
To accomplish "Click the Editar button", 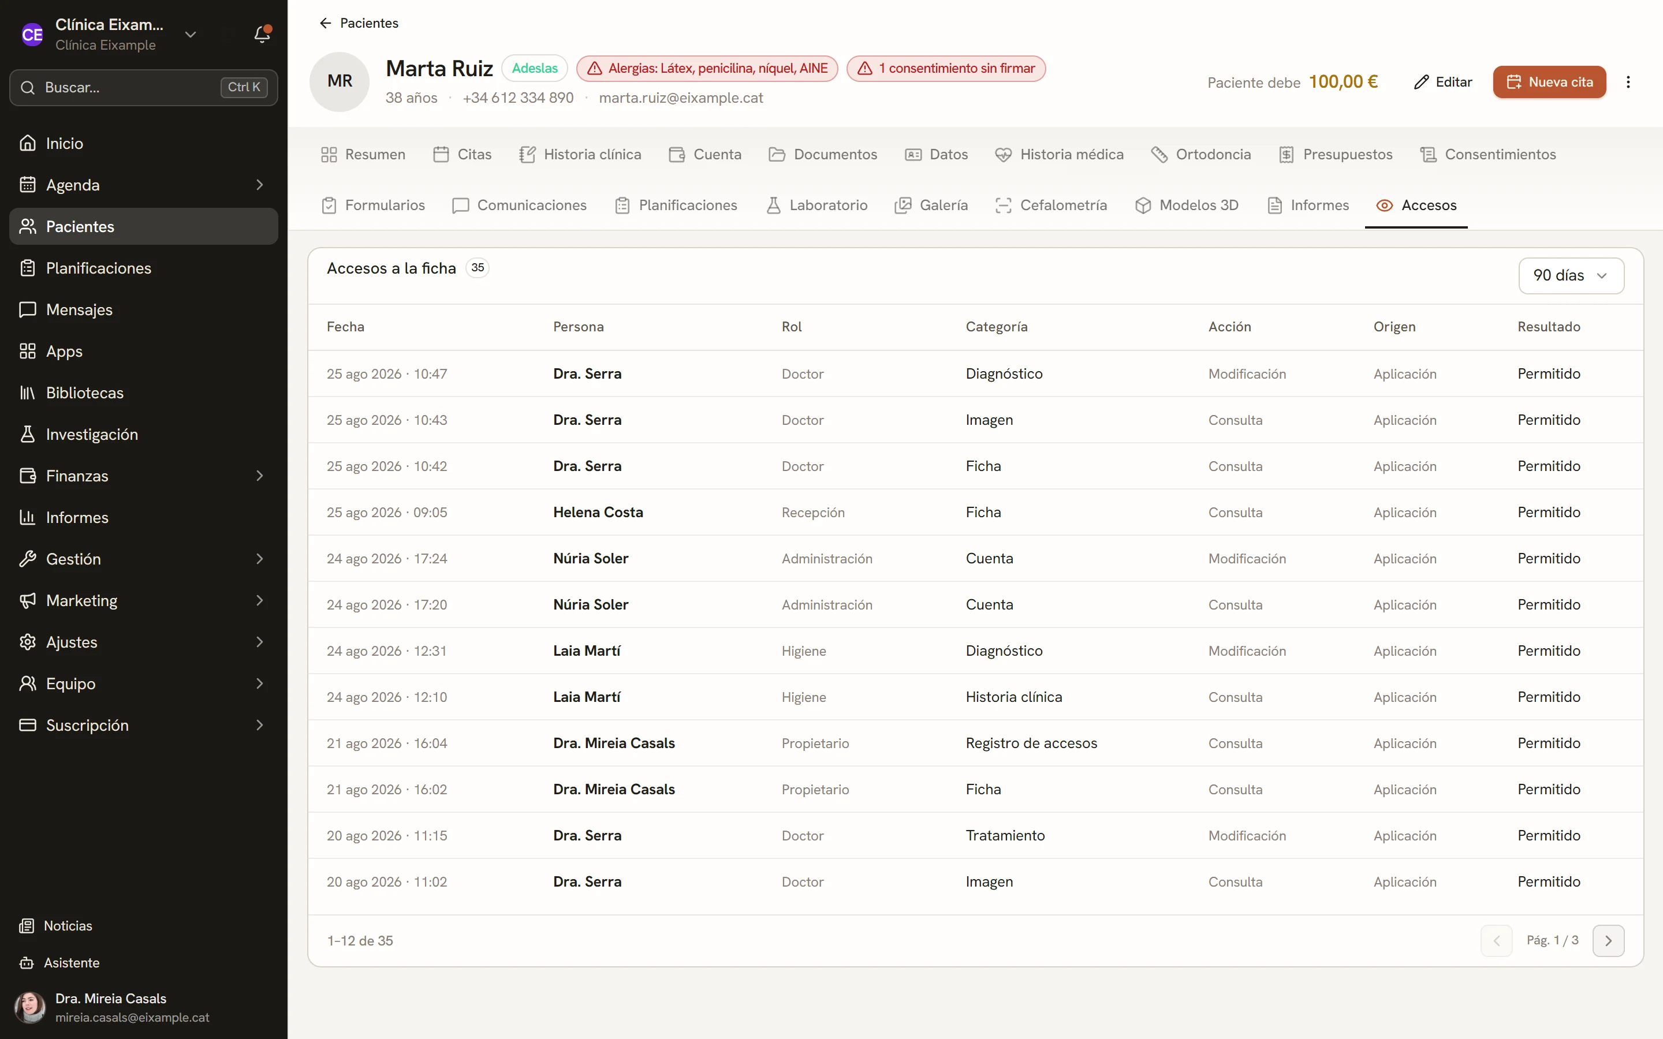I will tap(1442, 82).
